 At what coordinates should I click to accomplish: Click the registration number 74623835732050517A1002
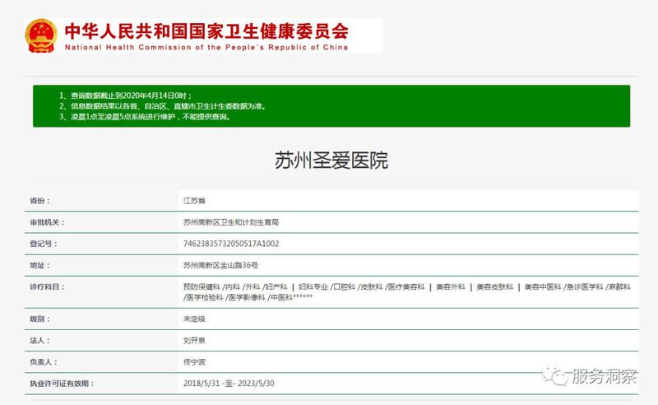click(x=231, y=244)
